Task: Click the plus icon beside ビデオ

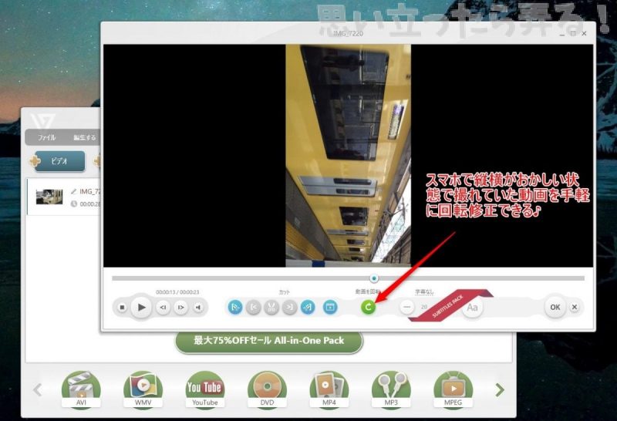Action: (35, 161)
